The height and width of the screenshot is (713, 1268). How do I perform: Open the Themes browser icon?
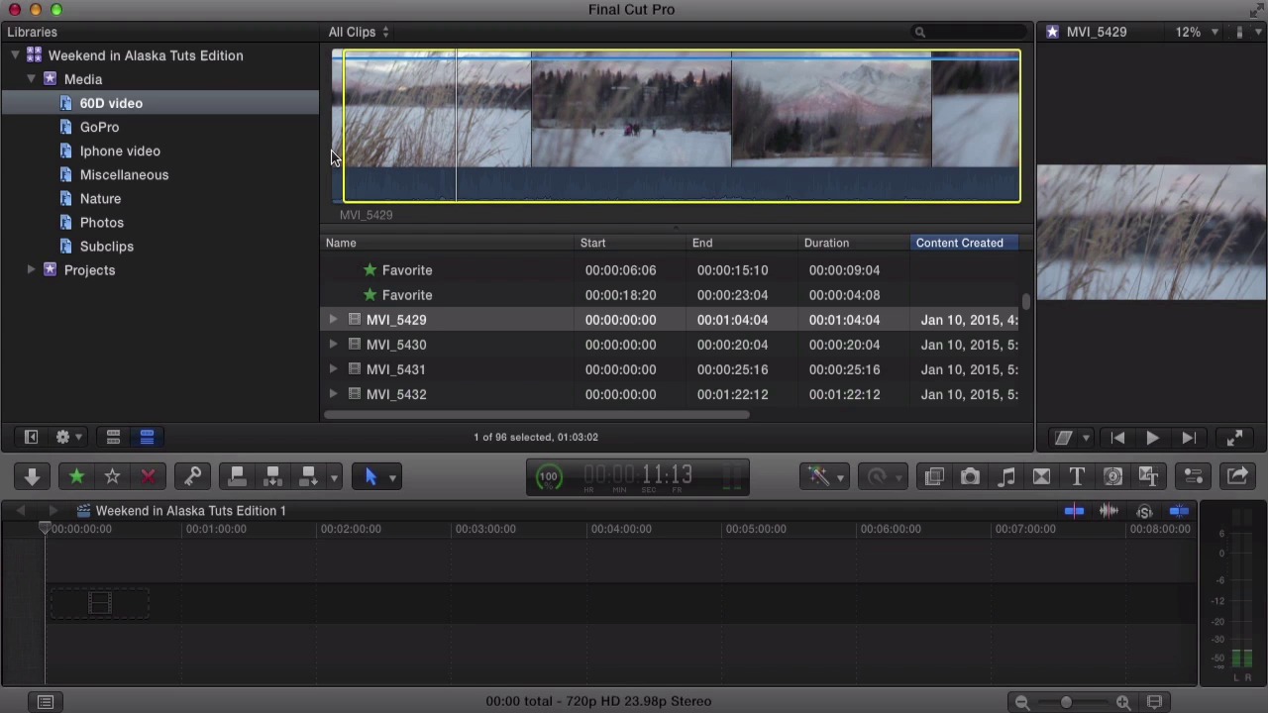(1148, 477)
